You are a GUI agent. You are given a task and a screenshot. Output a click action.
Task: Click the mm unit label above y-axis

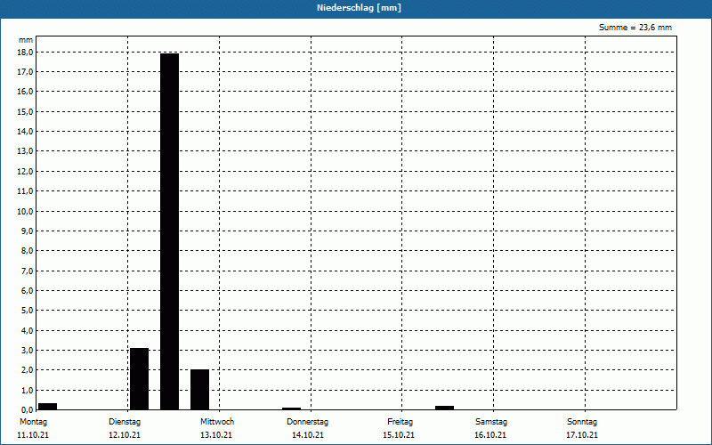(26, 40)
